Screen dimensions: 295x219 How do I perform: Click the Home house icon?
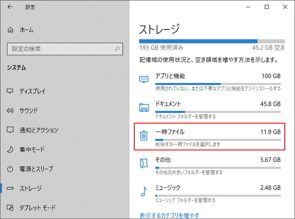click(10, 30)
